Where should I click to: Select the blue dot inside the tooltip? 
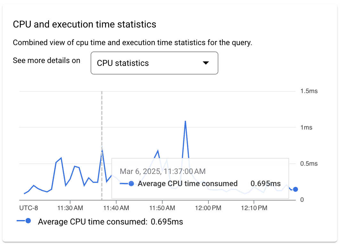tap(132, 183)
